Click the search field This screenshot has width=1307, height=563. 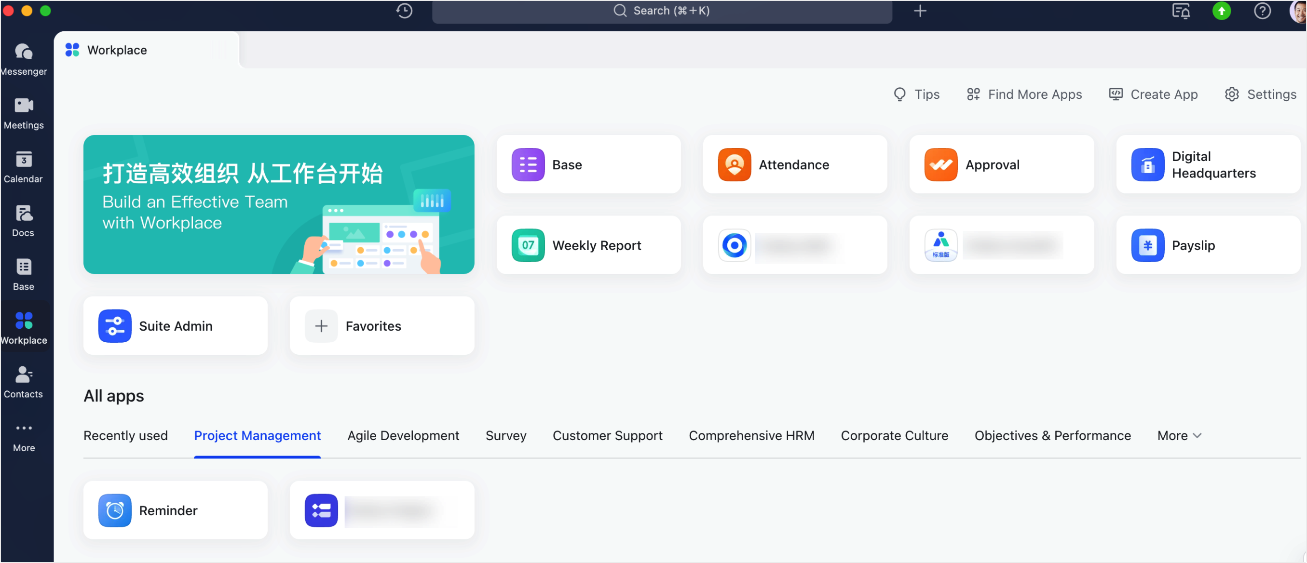tap(662, 11)
